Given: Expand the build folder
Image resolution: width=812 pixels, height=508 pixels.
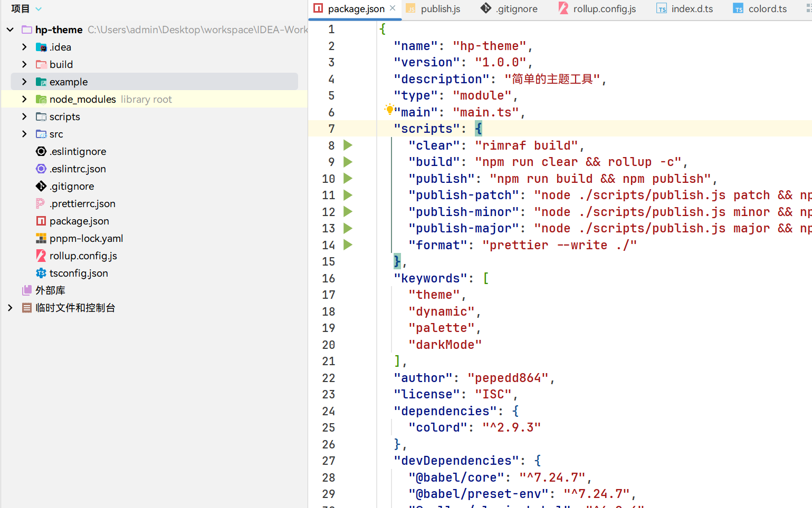Looking at the screenshot, I should point(24,64).
